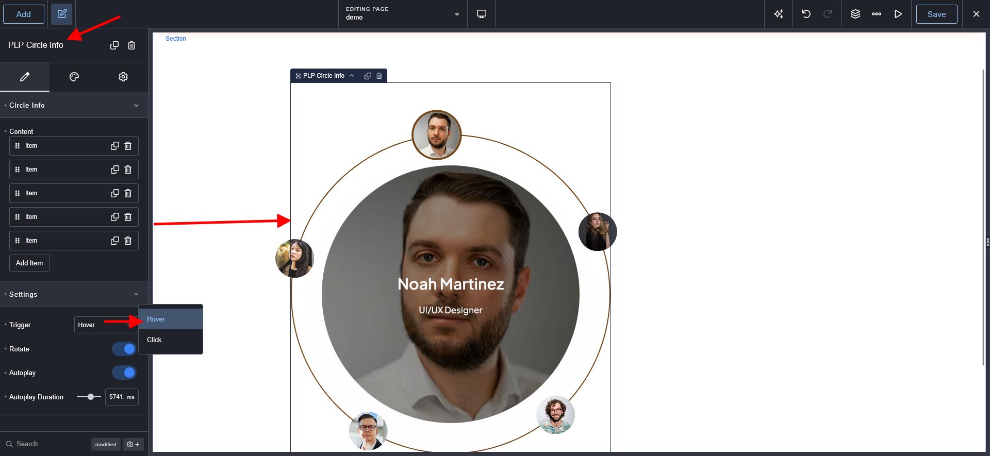Preview the page with the play icon

[898, 14]
